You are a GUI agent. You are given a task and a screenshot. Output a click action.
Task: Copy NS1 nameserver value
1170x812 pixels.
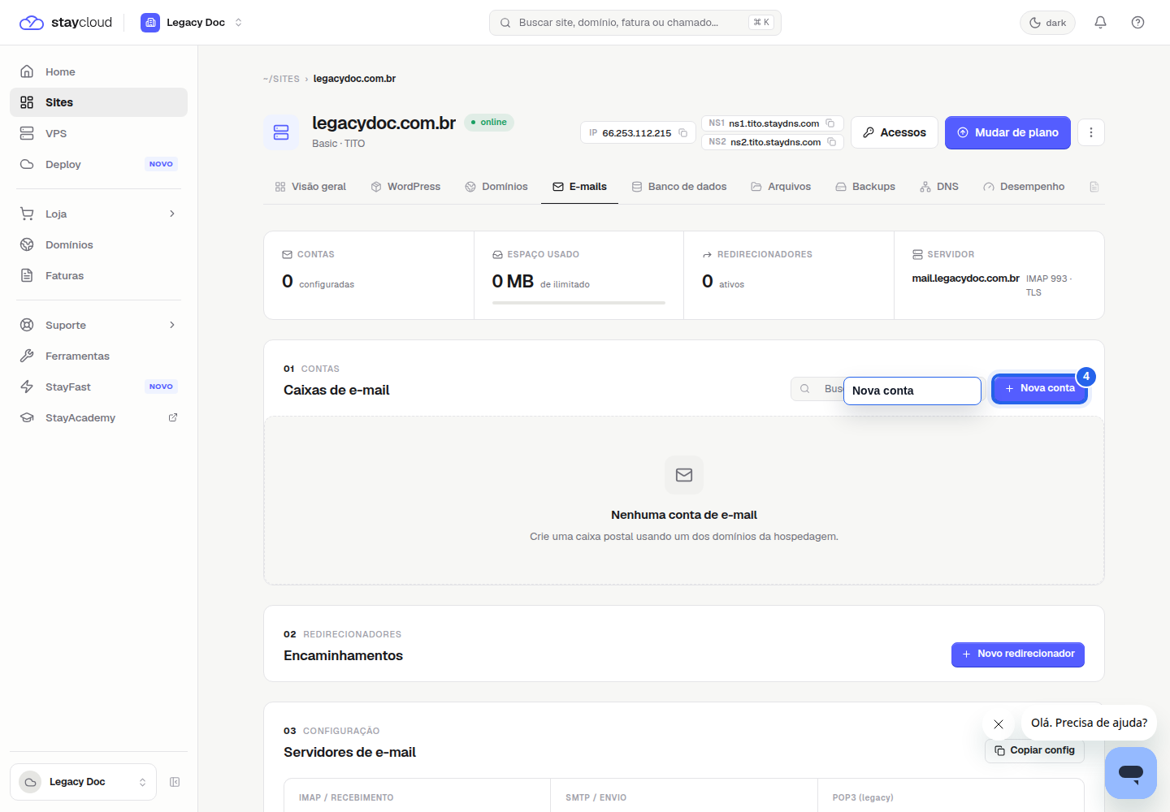pos(830,123)
